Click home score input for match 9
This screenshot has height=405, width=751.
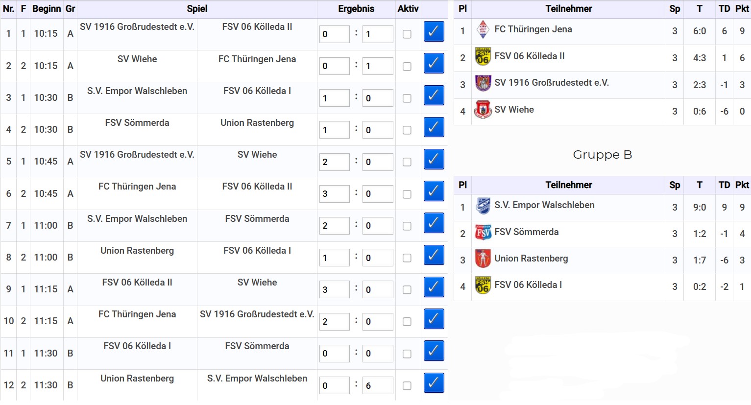pyautogui.click(x=334, y=290)
